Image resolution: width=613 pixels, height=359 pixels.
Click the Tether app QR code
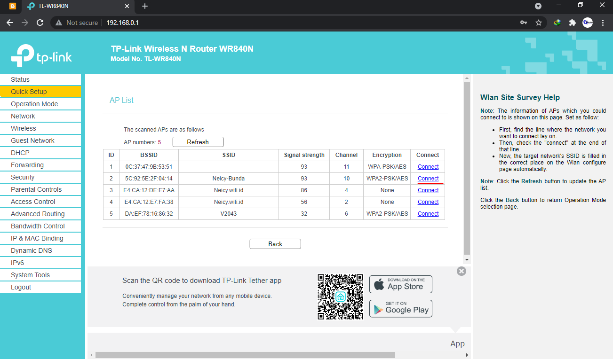point(341,297)
